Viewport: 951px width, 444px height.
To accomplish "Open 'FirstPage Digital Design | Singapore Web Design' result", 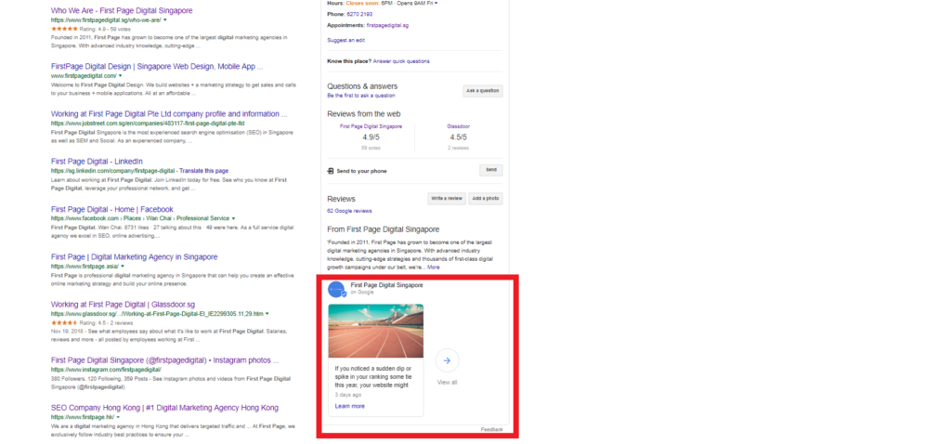I will [157, 67].
